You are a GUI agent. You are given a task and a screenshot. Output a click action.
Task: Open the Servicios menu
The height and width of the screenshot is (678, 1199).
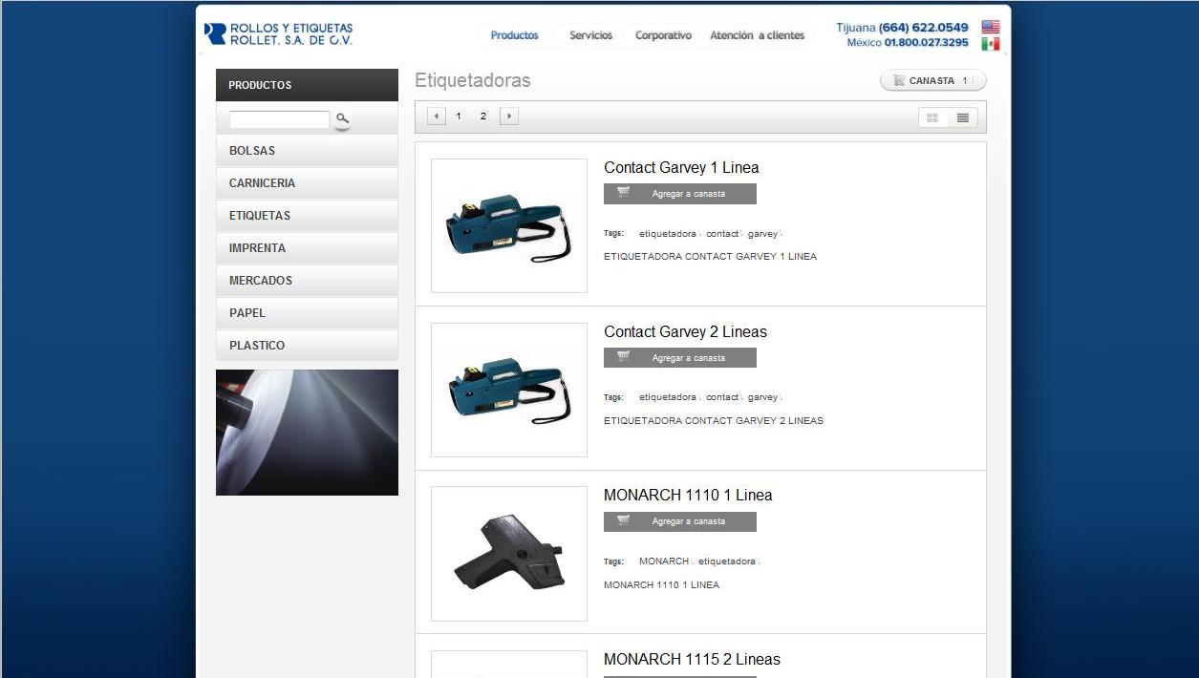click(590, 35)
